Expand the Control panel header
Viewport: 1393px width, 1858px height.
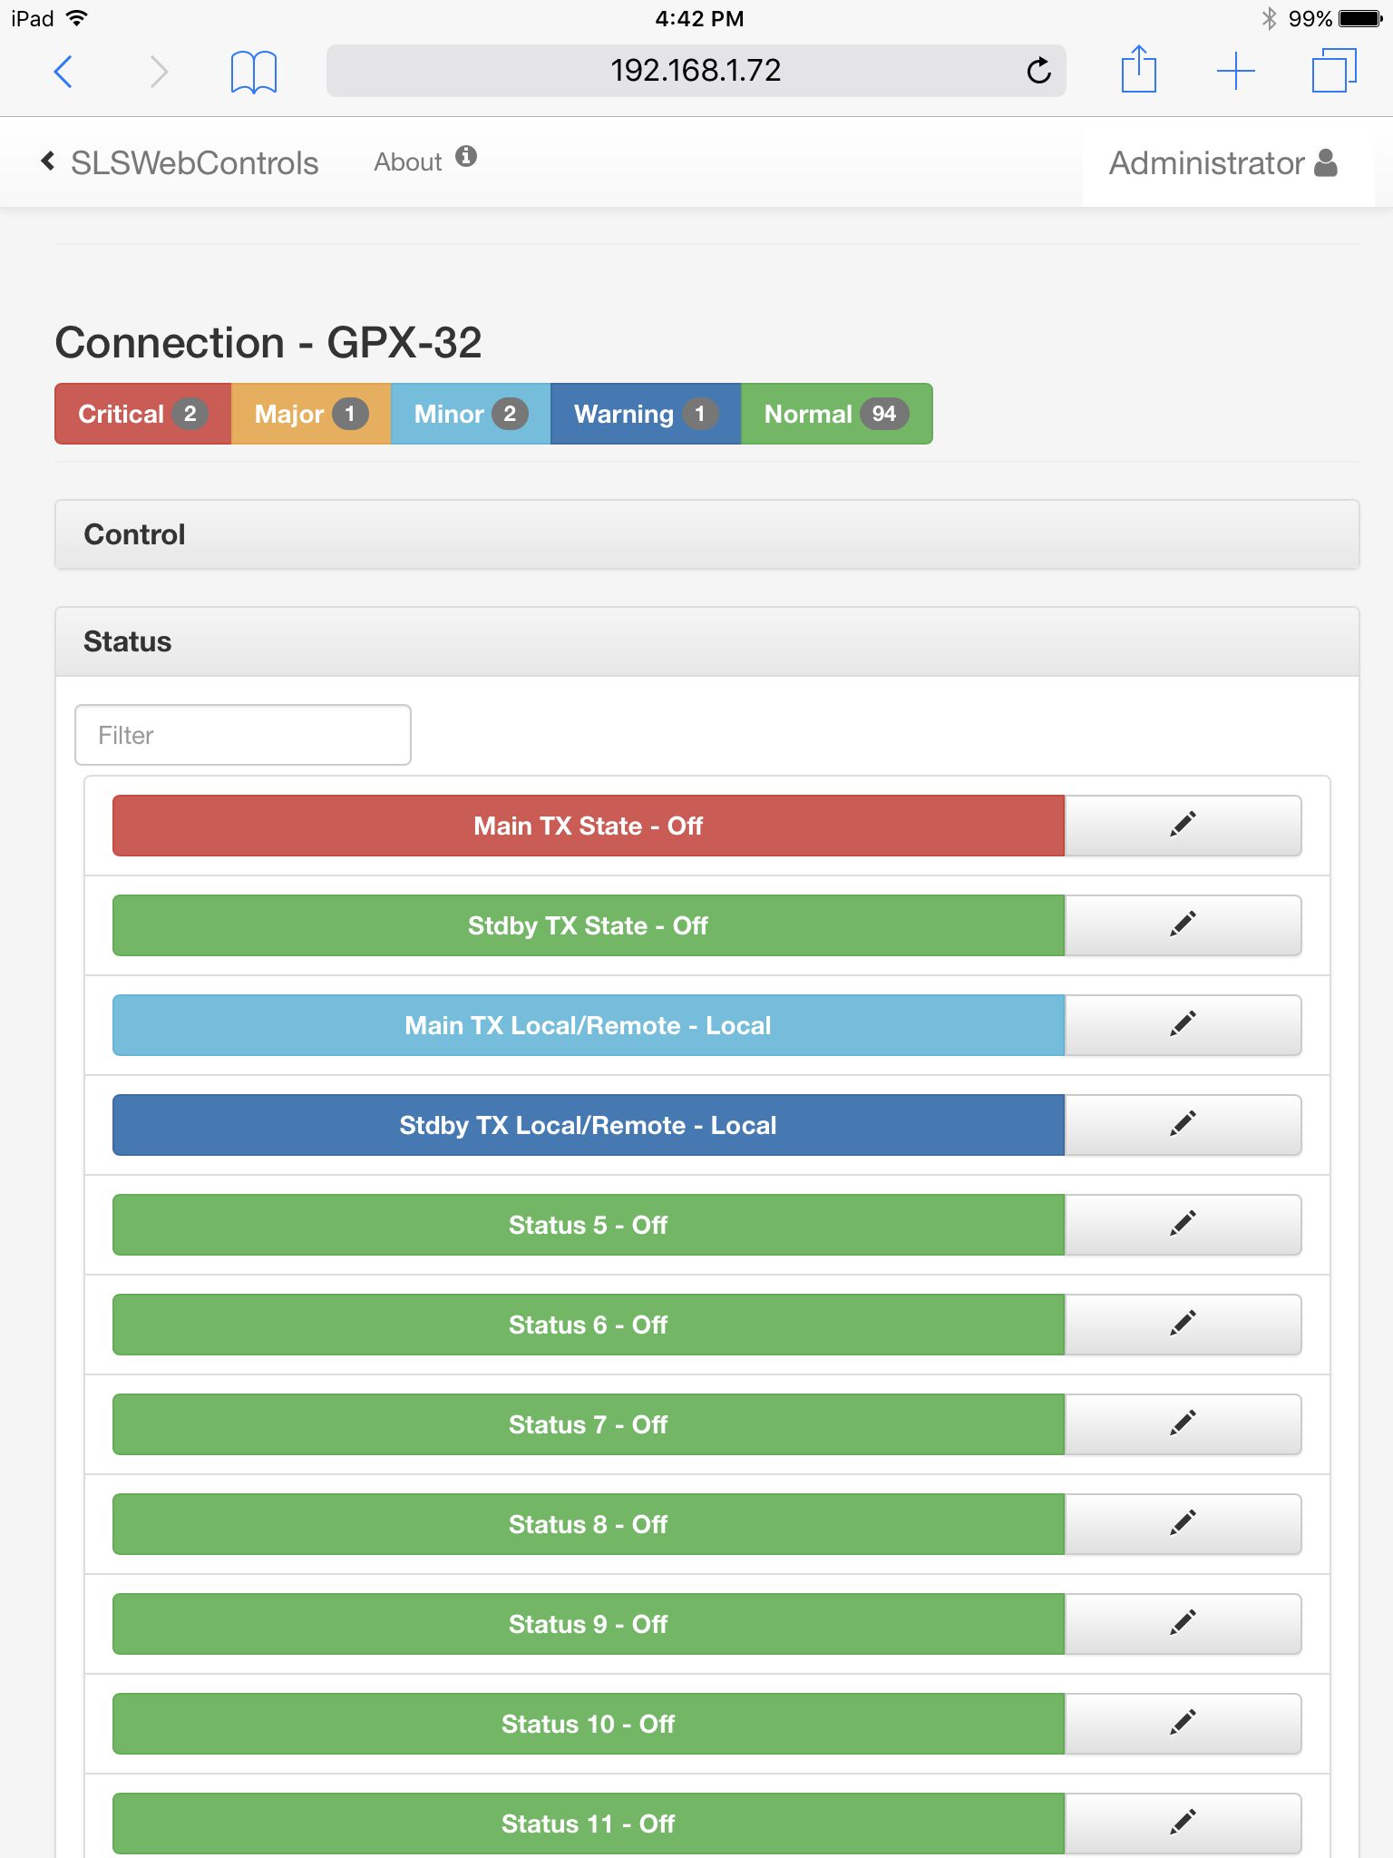click(706, 534)
